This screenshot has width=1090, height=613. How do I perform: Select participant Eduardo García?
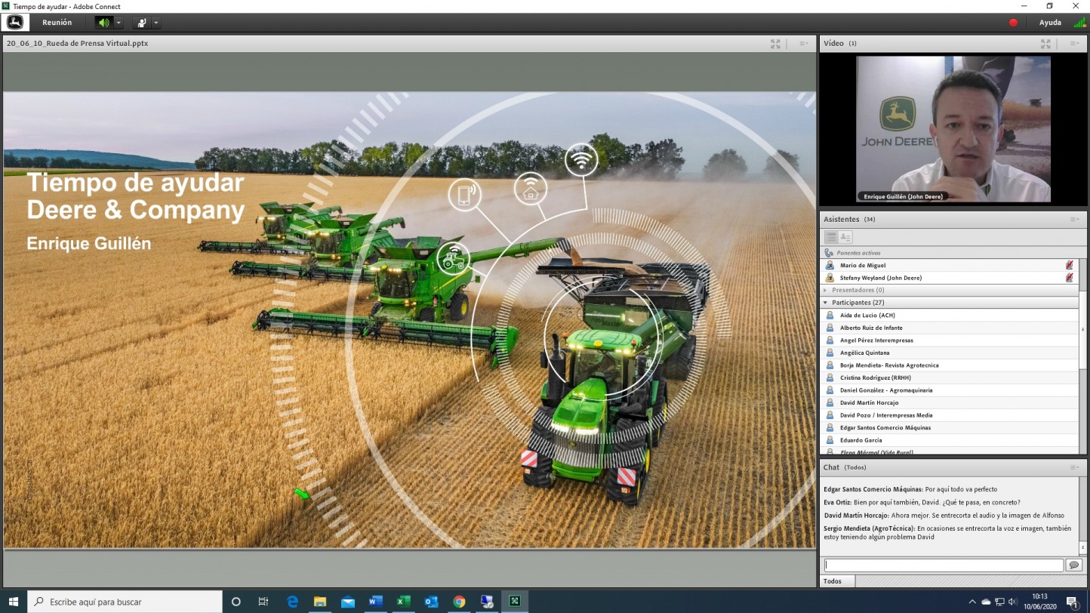point(950,440)
